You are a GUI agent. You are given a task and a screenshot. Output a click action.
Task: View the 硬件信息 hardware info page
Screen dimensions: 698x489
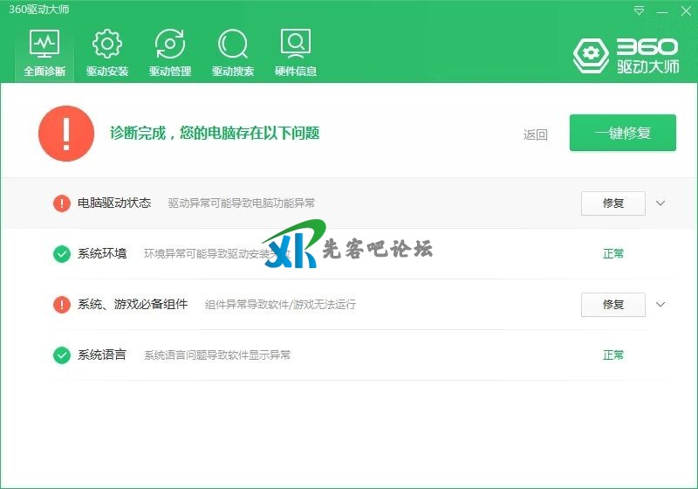pyautogui.click(x=296, y=53)
